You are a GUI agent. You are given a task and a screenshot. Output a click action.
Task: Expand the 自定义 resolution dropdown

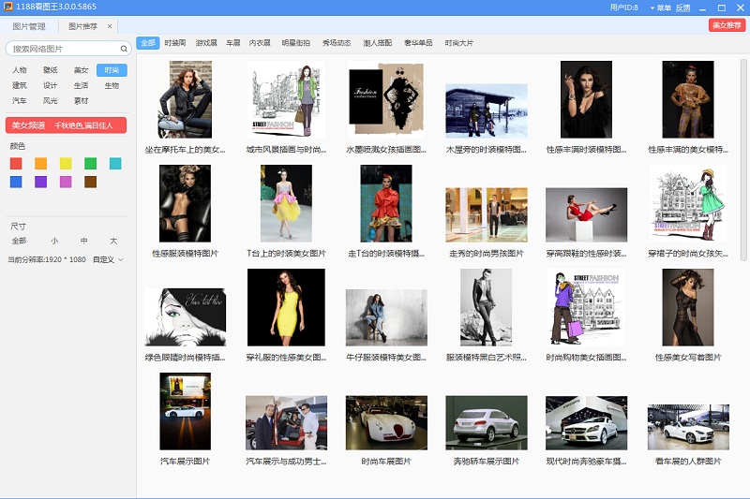pyautogui.click(x=108, y=259)
